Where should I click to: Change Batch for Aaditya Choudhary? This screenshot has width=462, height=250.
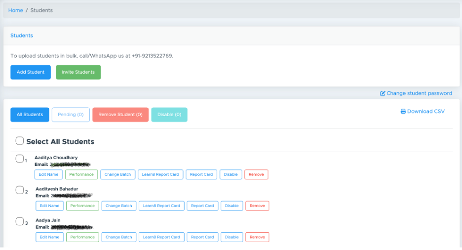tap(118, 174)
